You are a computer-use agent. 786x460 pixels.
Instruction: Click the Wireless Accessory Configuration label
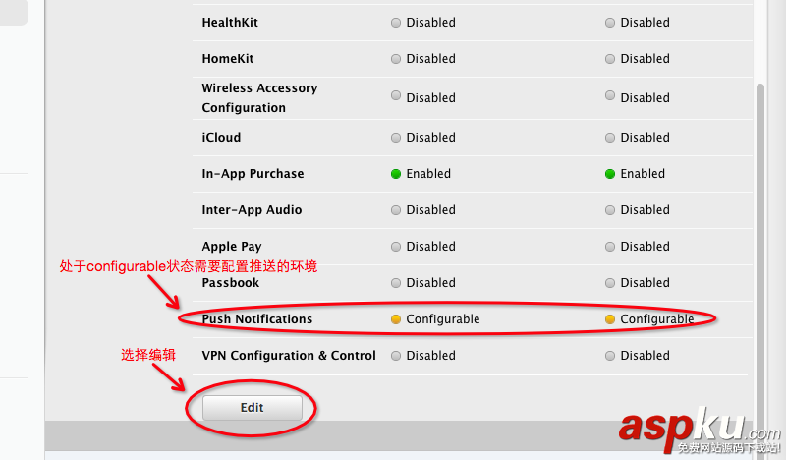click(259, 98)
